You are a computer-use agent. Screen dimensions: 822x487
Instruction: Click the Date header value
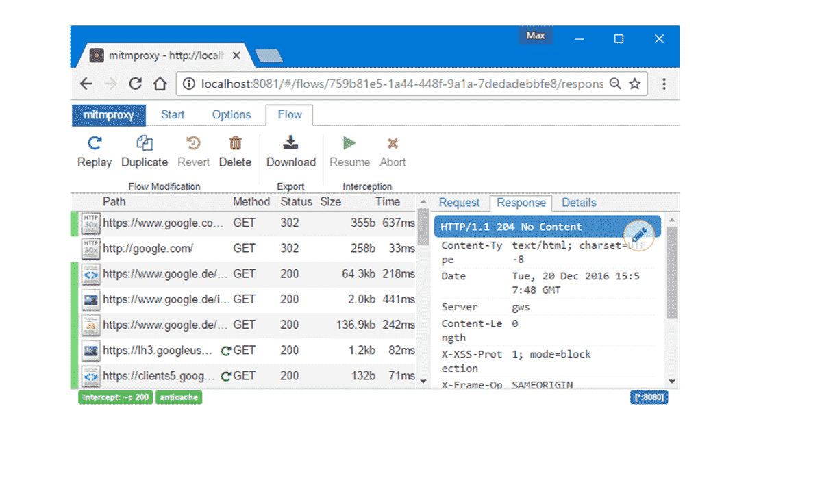pyautogui.click(x=576, y=283)
